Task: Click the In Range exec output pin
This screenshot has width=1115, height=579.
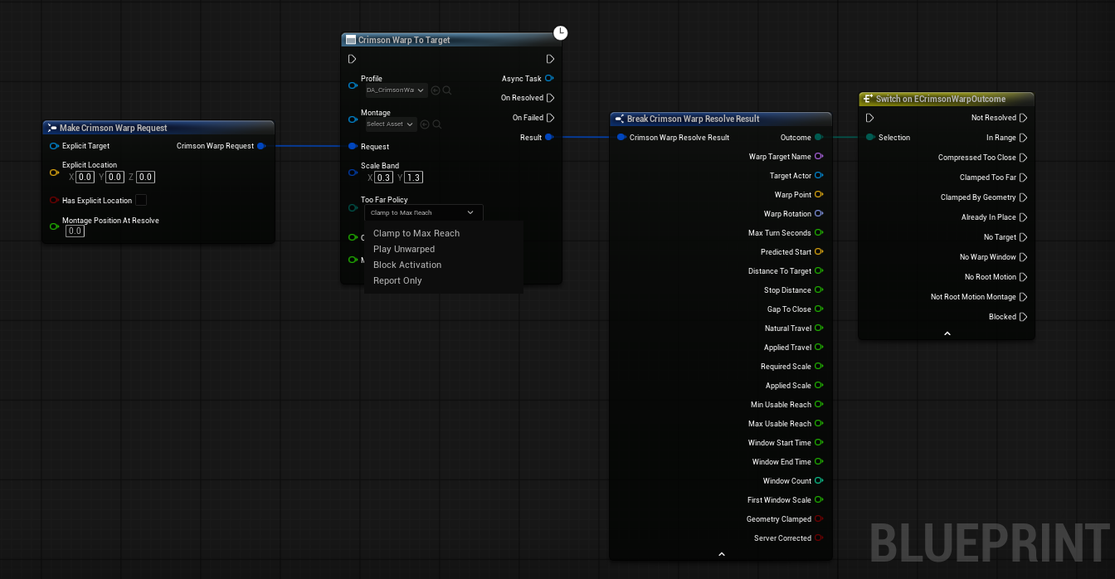Action: click(1024, 138)
